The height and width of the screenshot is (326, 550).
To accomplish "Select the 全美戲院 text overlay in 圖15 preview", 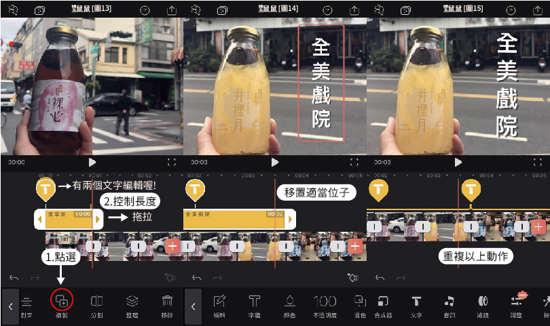I will click(507, 85).
